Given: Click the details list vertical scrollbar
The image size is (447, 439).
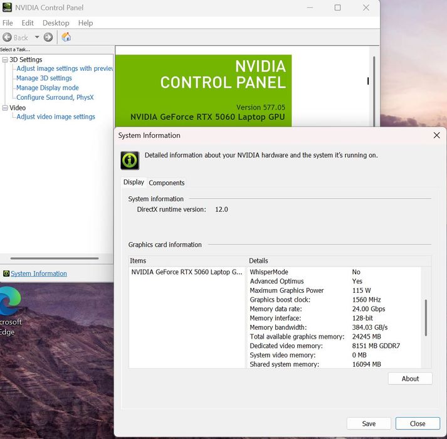Looking at the screenshot, I should (x=426, y=317).
